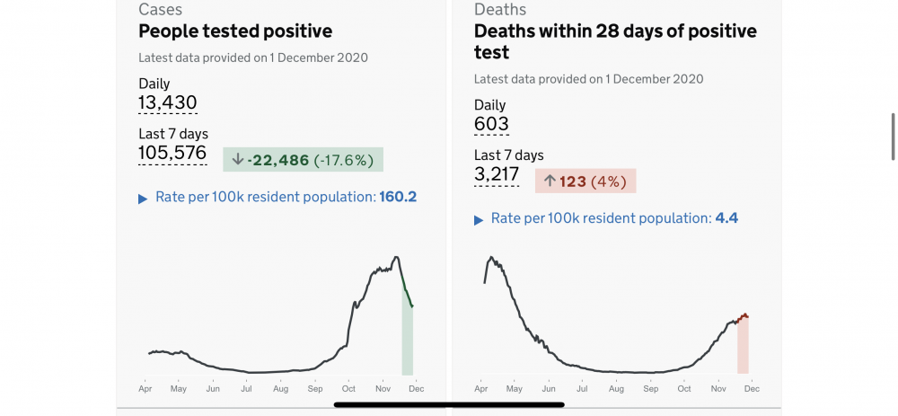Click the red 123 (4%) change badge
The height and width of the screenshot is (416, 898).
point(585,181)
